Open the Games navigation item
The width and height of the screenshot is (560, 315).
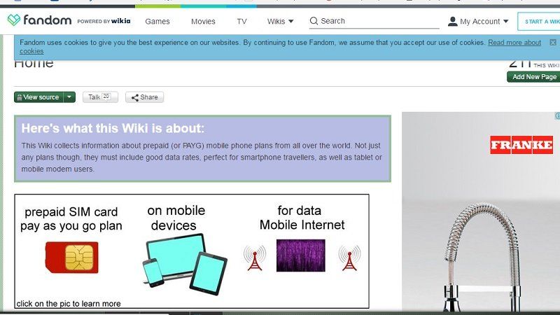157,21
